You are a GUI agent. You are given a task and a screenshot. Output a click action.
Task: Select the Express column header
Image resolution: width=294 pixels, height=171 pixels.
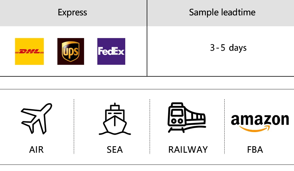(x=72, y=12)
